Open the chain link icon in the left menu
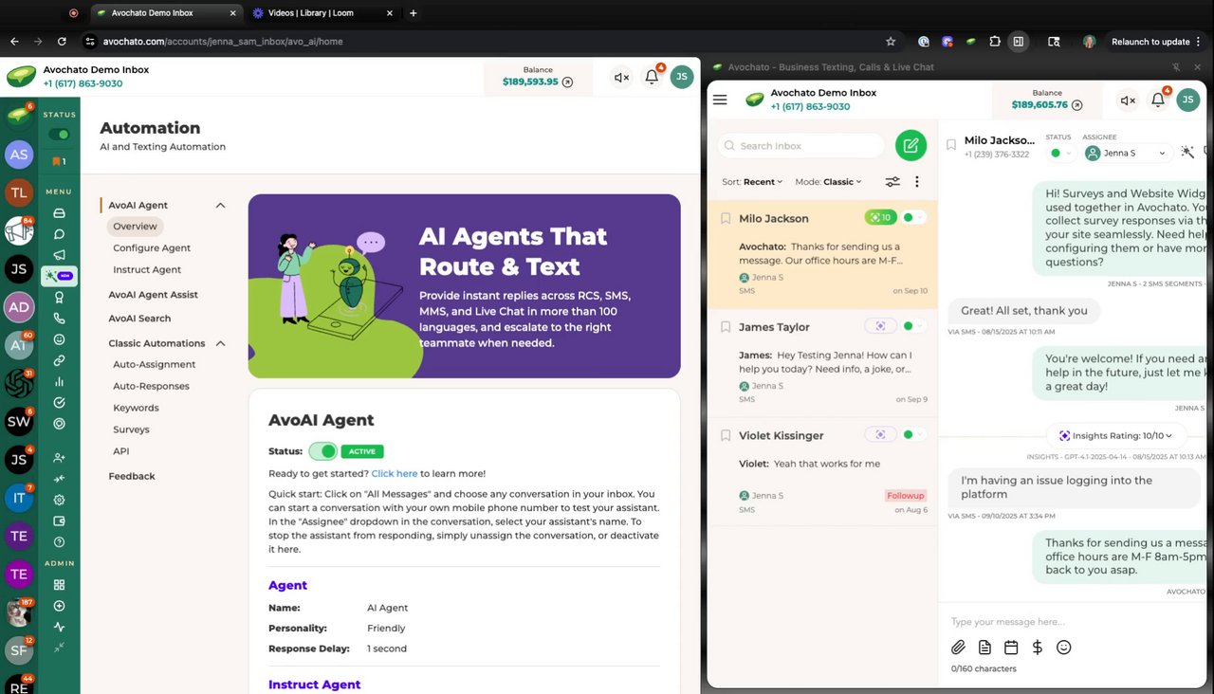 59,360
